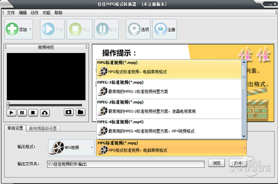This screenshot has width=278, height=184.
Task: Minimize the converter window
Action: [270, 4]
